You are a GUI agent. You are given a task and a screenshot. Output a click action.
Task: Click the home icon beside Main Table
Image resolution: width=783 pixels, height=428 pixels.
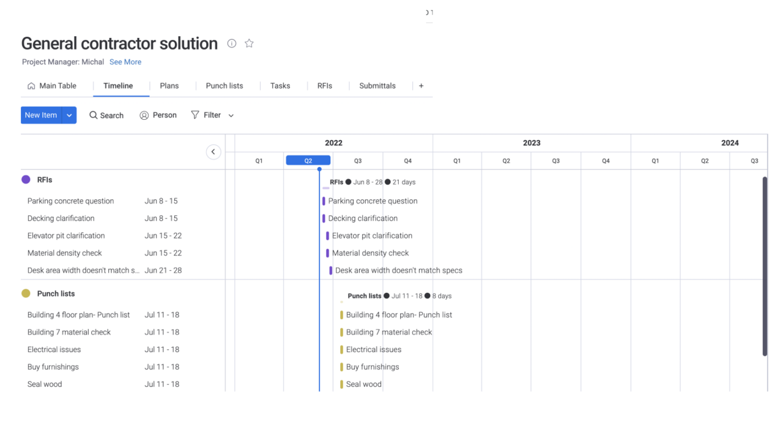tap(31, 86)
